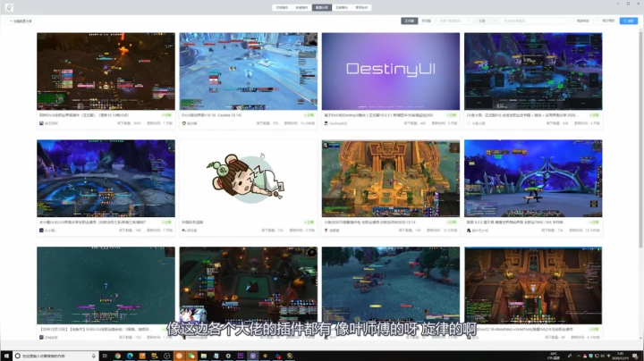Click the Windows taskbar search box
The width and height of the screenshot is (644, 361).
(55, 356)
